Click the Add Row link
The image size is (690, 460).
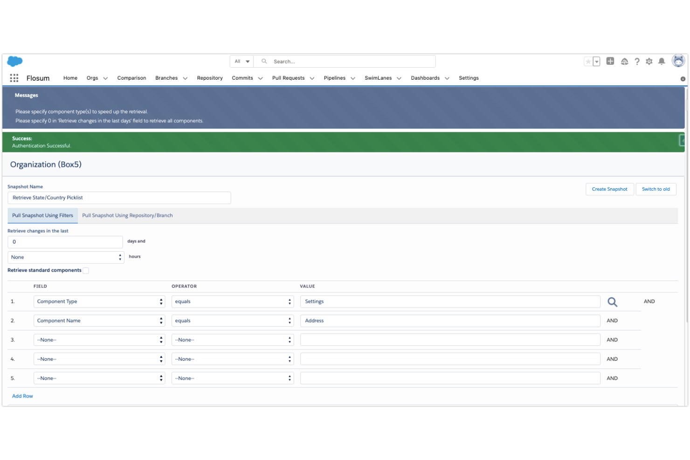click(x=22, y=396)
